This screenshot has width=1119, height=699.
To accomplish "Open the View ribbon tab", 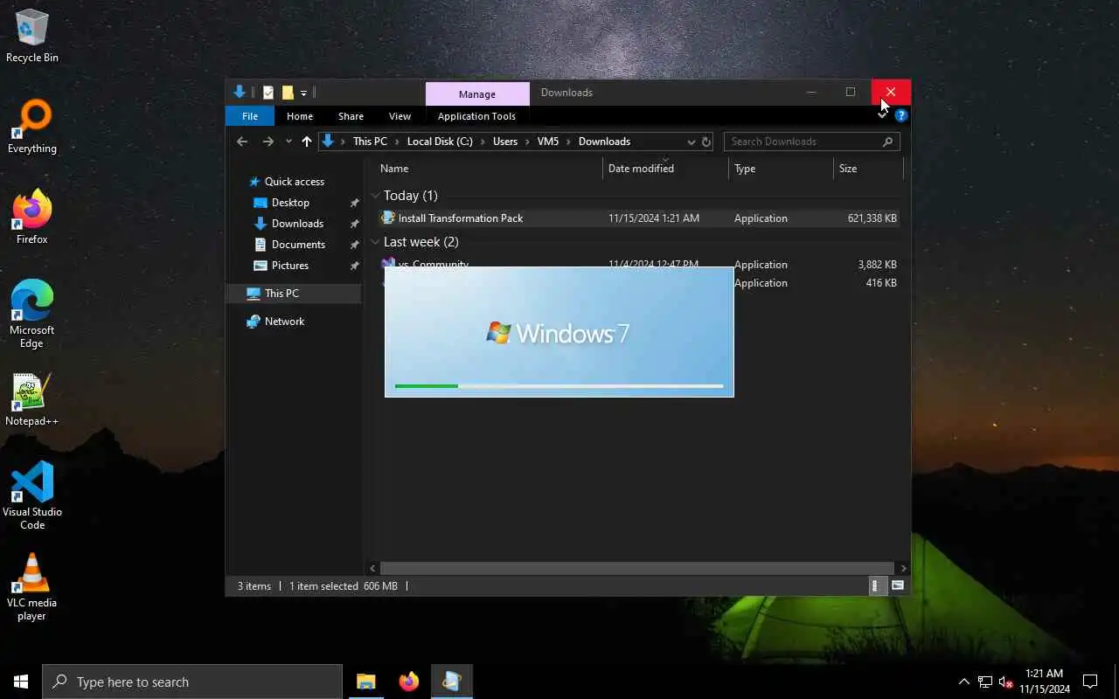I will (400, 116).
